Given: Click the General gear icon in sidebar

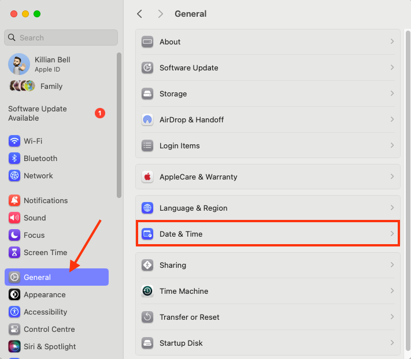Looking at the screenshot, I should [14, 277].
